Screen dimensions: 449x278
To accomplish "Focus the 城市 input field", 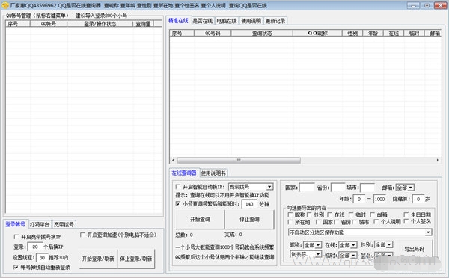I will pos(367,188).
